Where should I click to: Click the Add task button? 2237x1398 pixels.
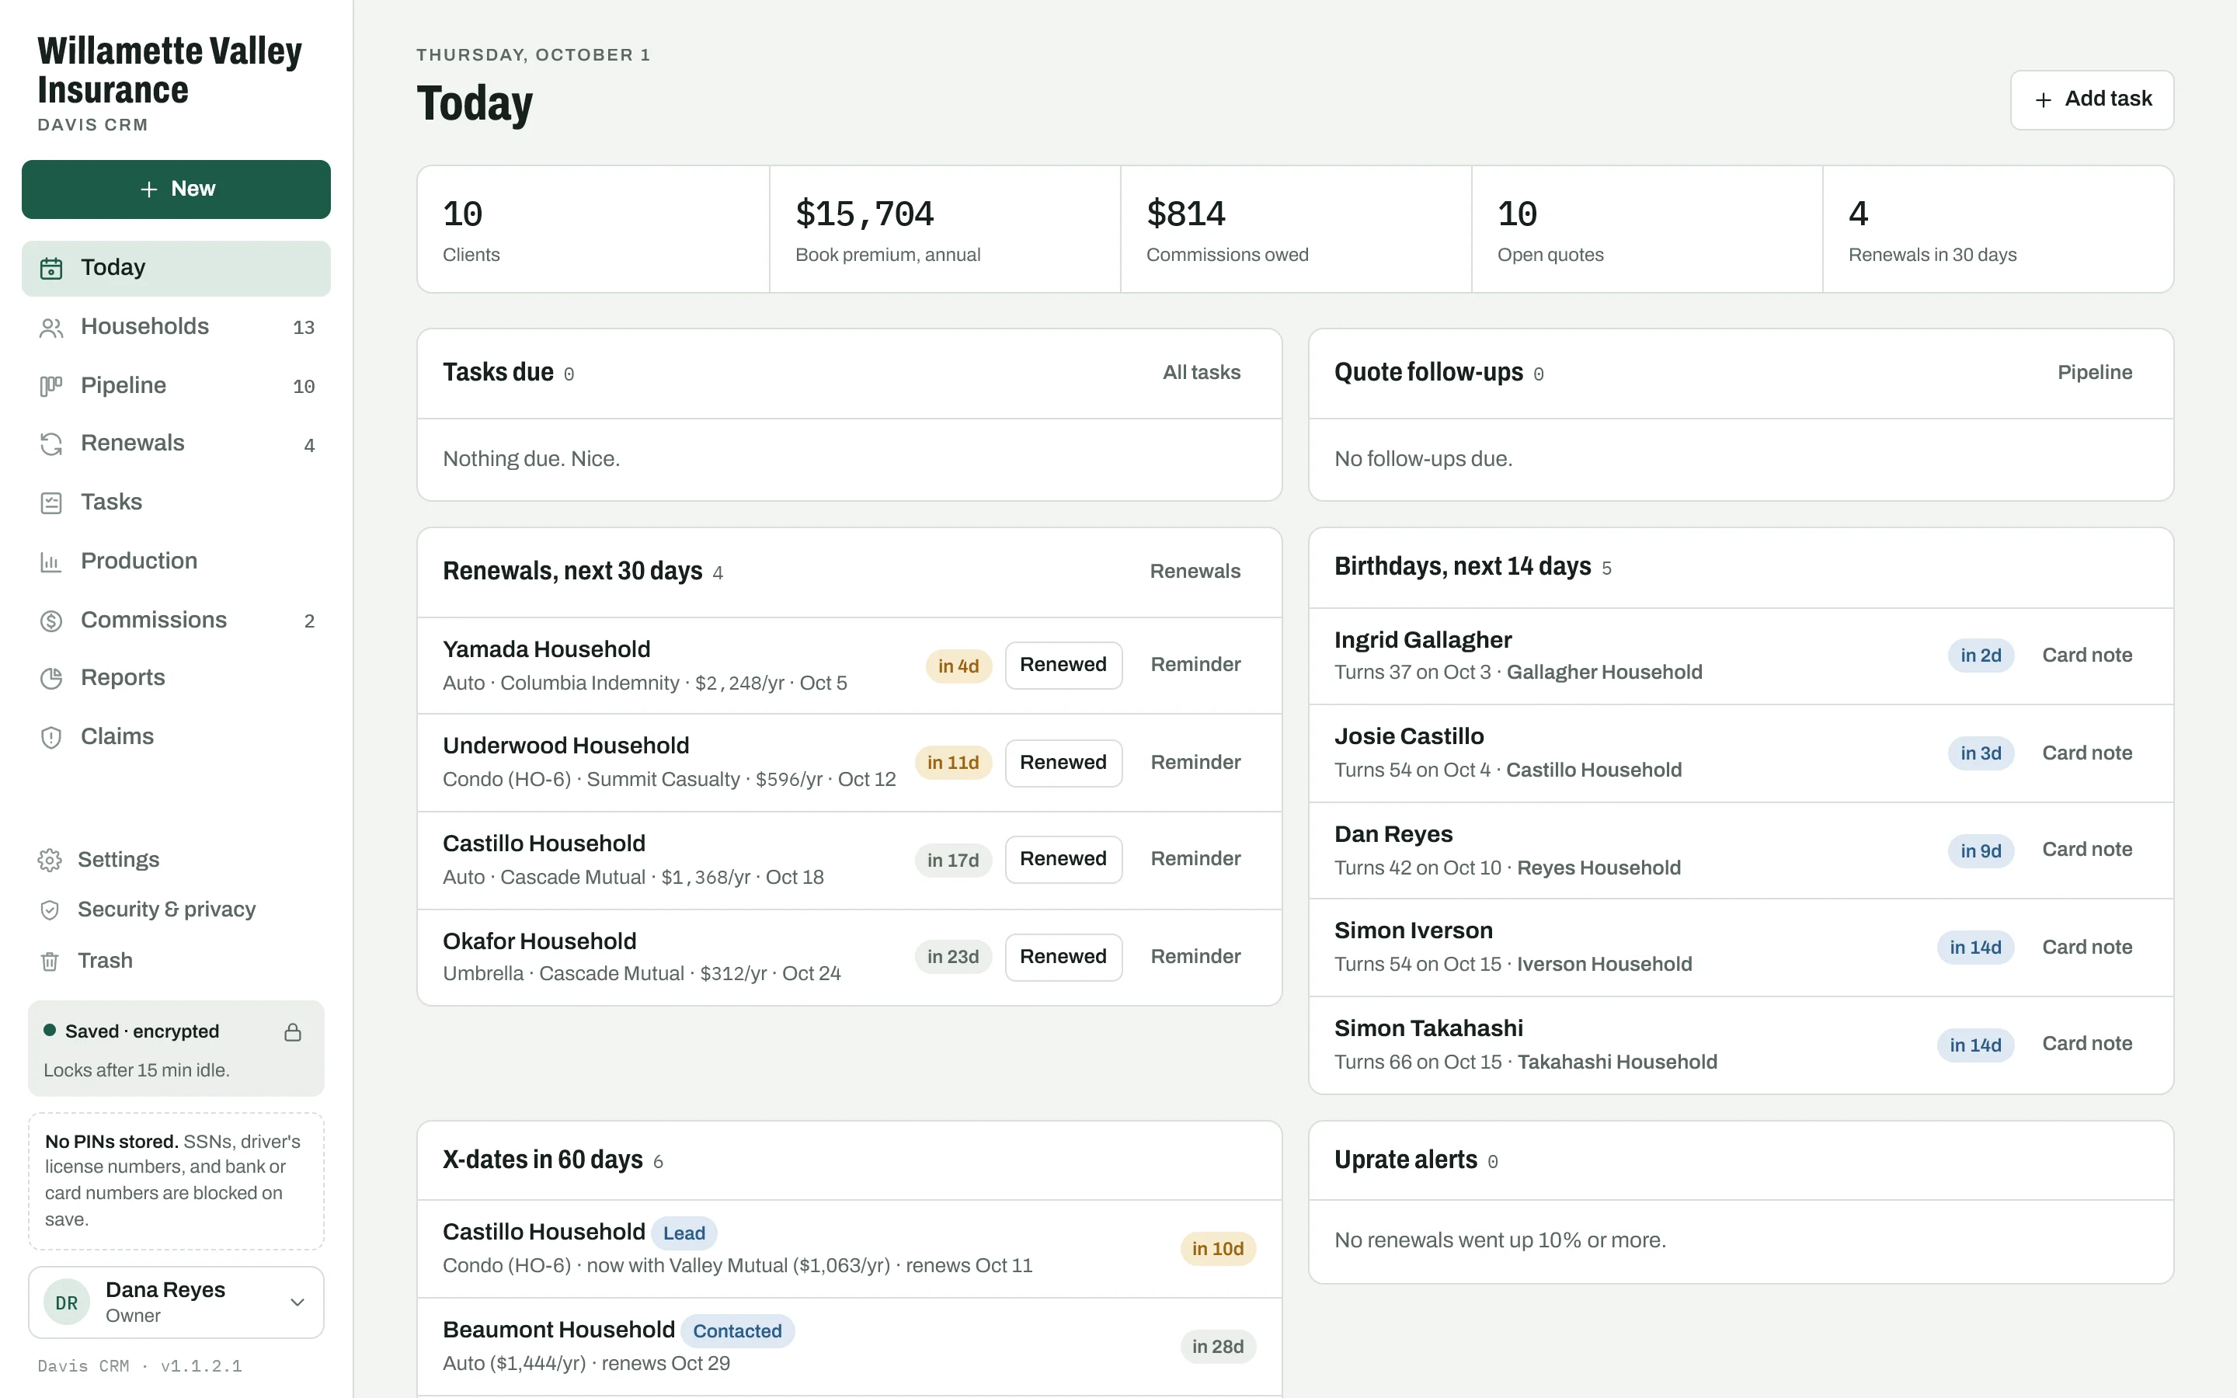point(2092,100)
